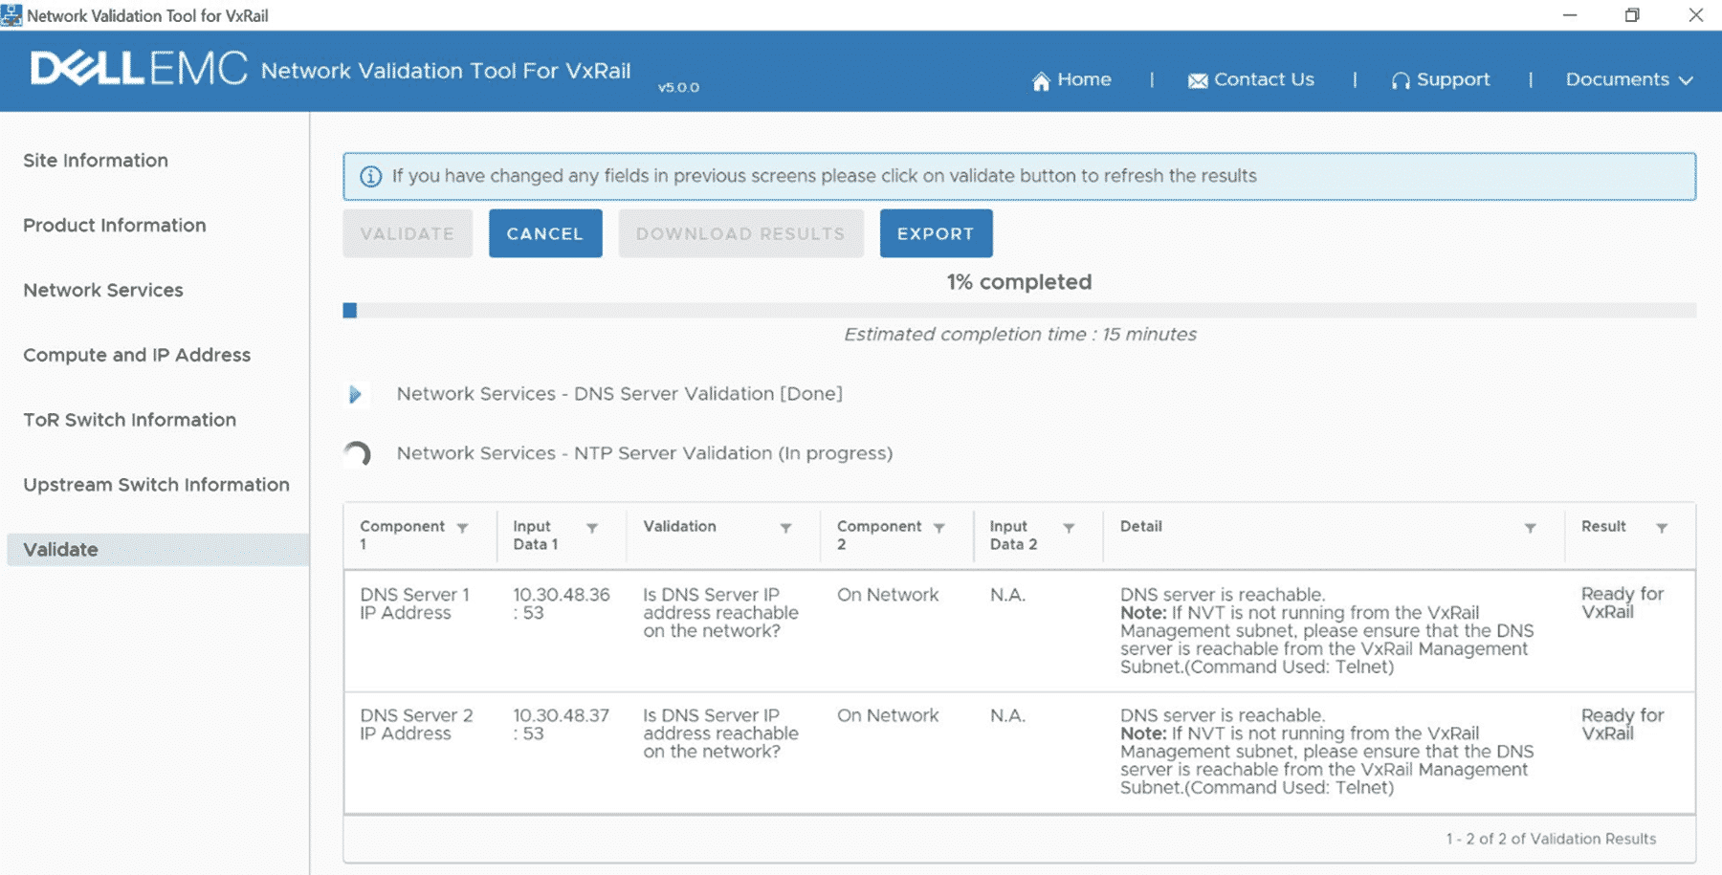The width and height of the screenshot is (1722, 875).
Task: Open the filter for Validation column
Action: pyautogui.click(x=785, y=528)
